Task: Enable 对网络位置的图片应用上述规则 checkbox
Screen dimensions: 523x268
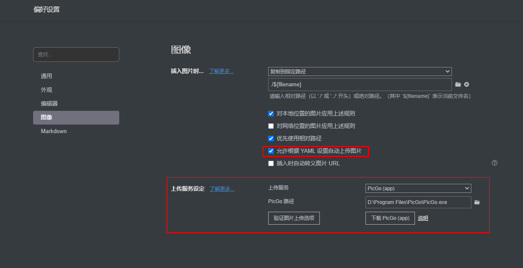Action: point(271,126)
